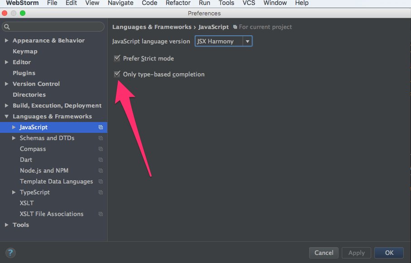This screenshot has height=263, width=411.
Task: Click project-level icon beside Node.js and NPM
Action: (100, 171)
